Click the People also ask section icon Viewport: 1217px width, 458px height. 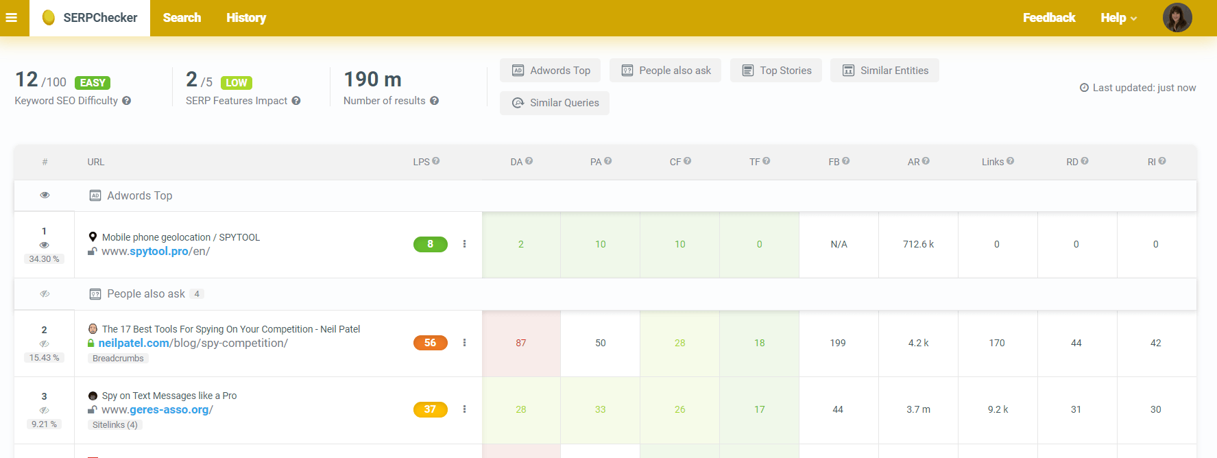(x=95, y=294)
